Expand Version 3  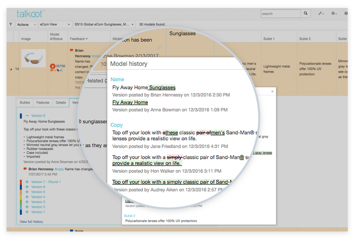27,202
